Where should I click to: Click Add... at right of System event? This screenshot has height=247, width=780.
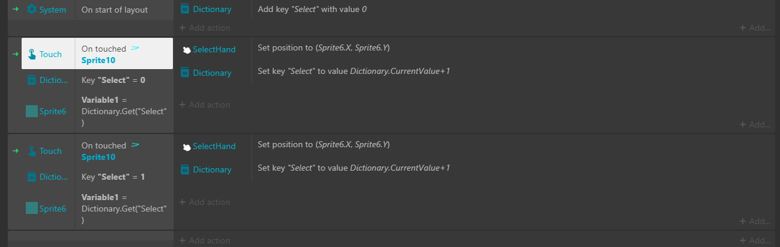point(755,28)
